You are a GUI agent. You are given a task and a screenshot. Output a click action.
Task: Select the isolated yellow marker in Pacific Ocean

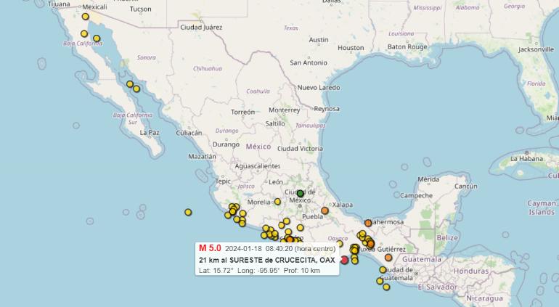(x=188, y=212)
